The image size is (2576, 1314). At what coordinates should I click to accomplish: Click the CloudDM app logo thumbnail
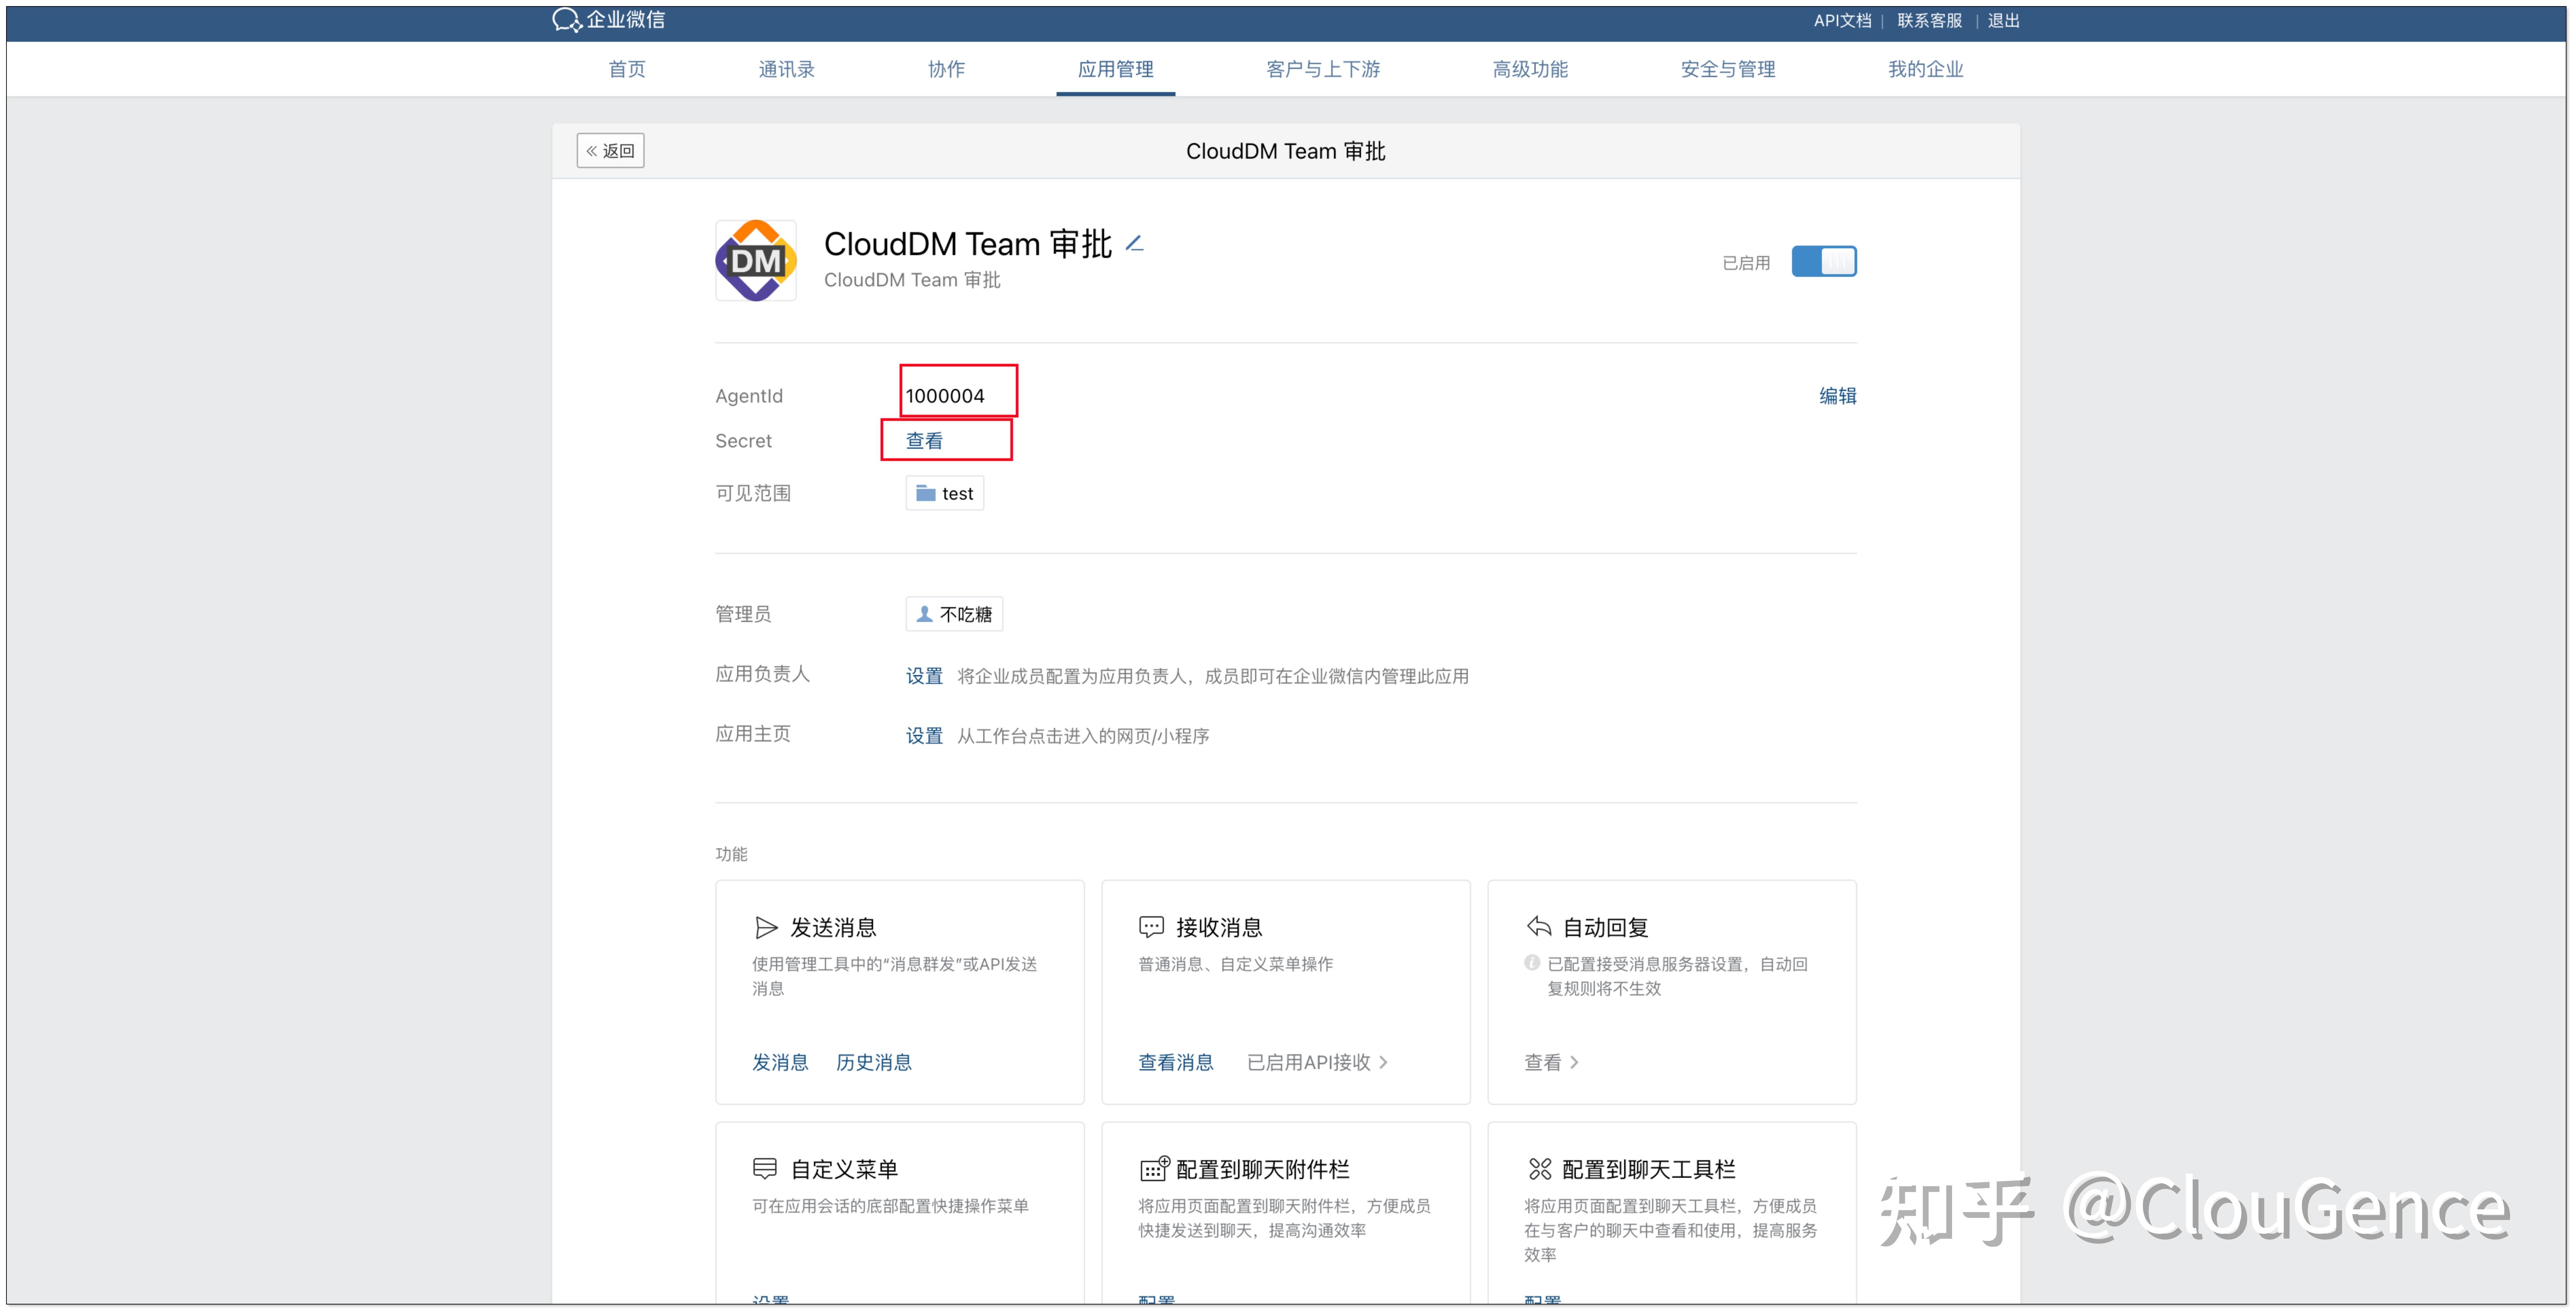click(756, 261)
